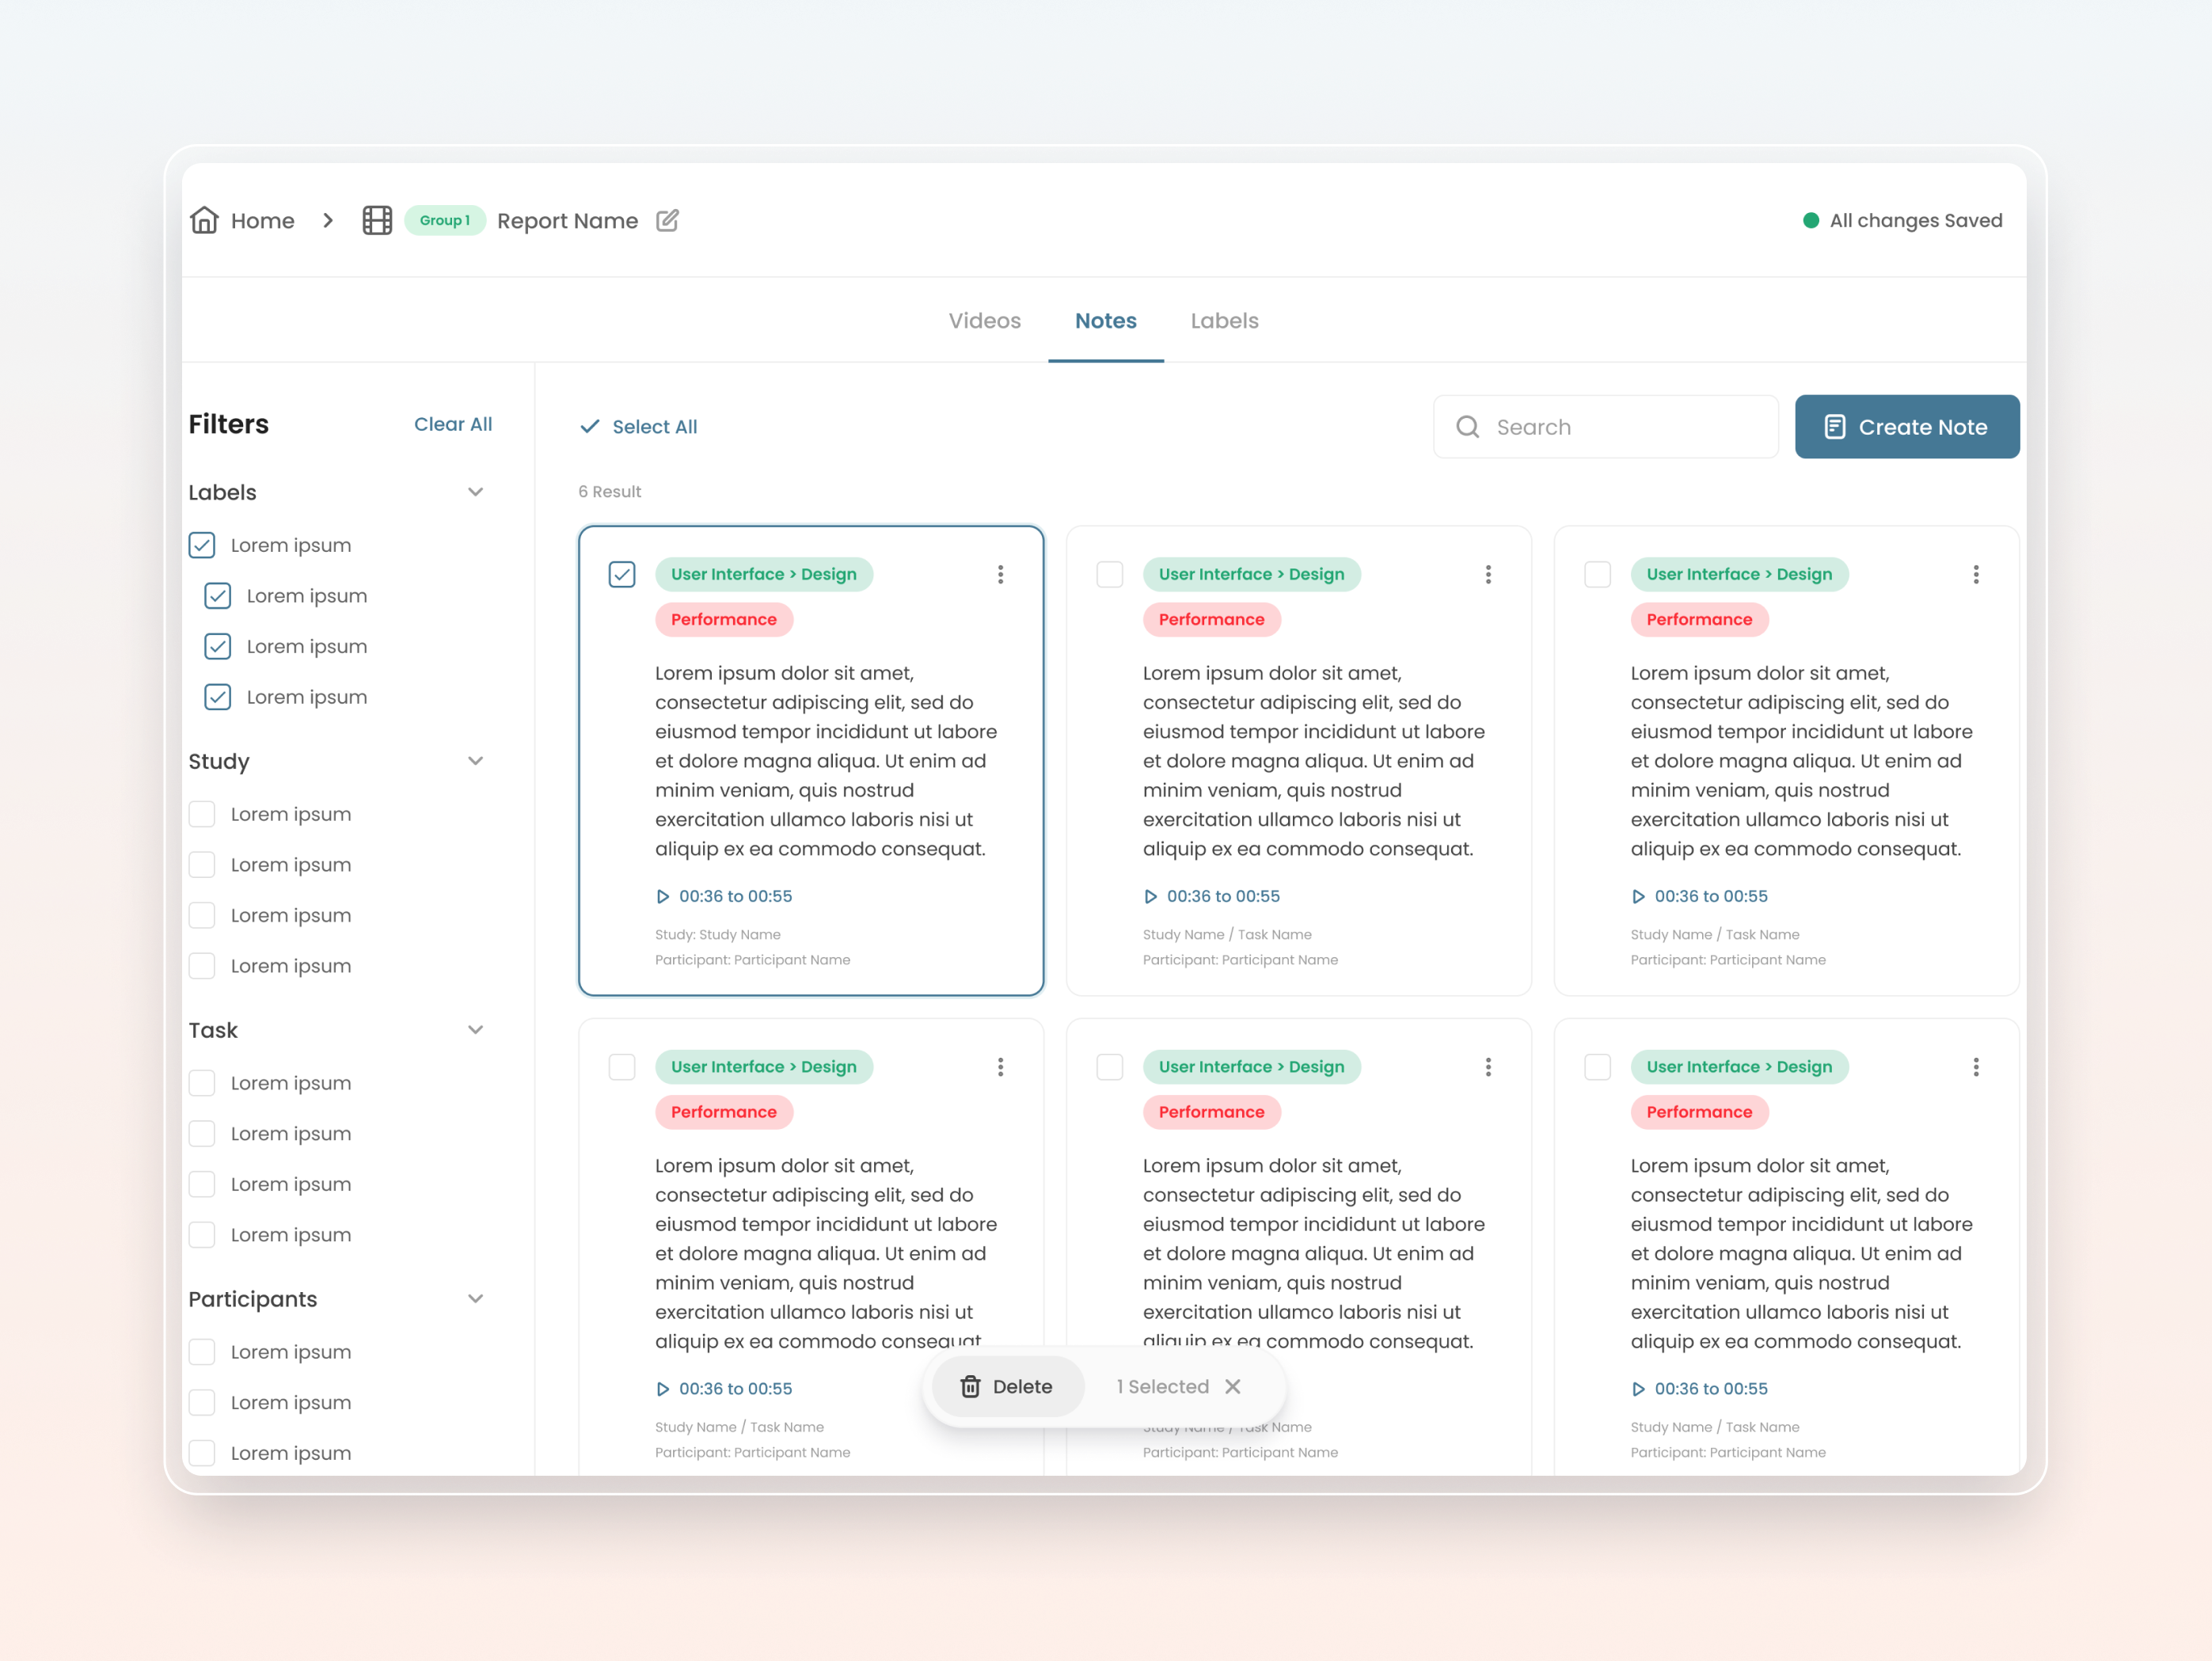This screenshot has width=2212, height=1661.
Task: Click the Search input field
Action: click(1606, 427)
